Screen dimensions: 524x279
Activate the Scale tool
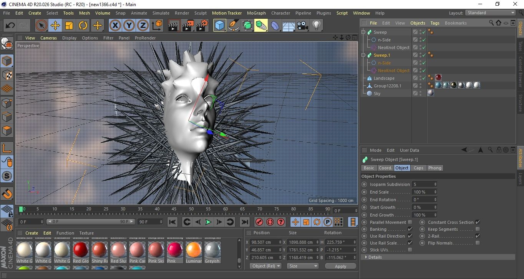pos(69,26)
